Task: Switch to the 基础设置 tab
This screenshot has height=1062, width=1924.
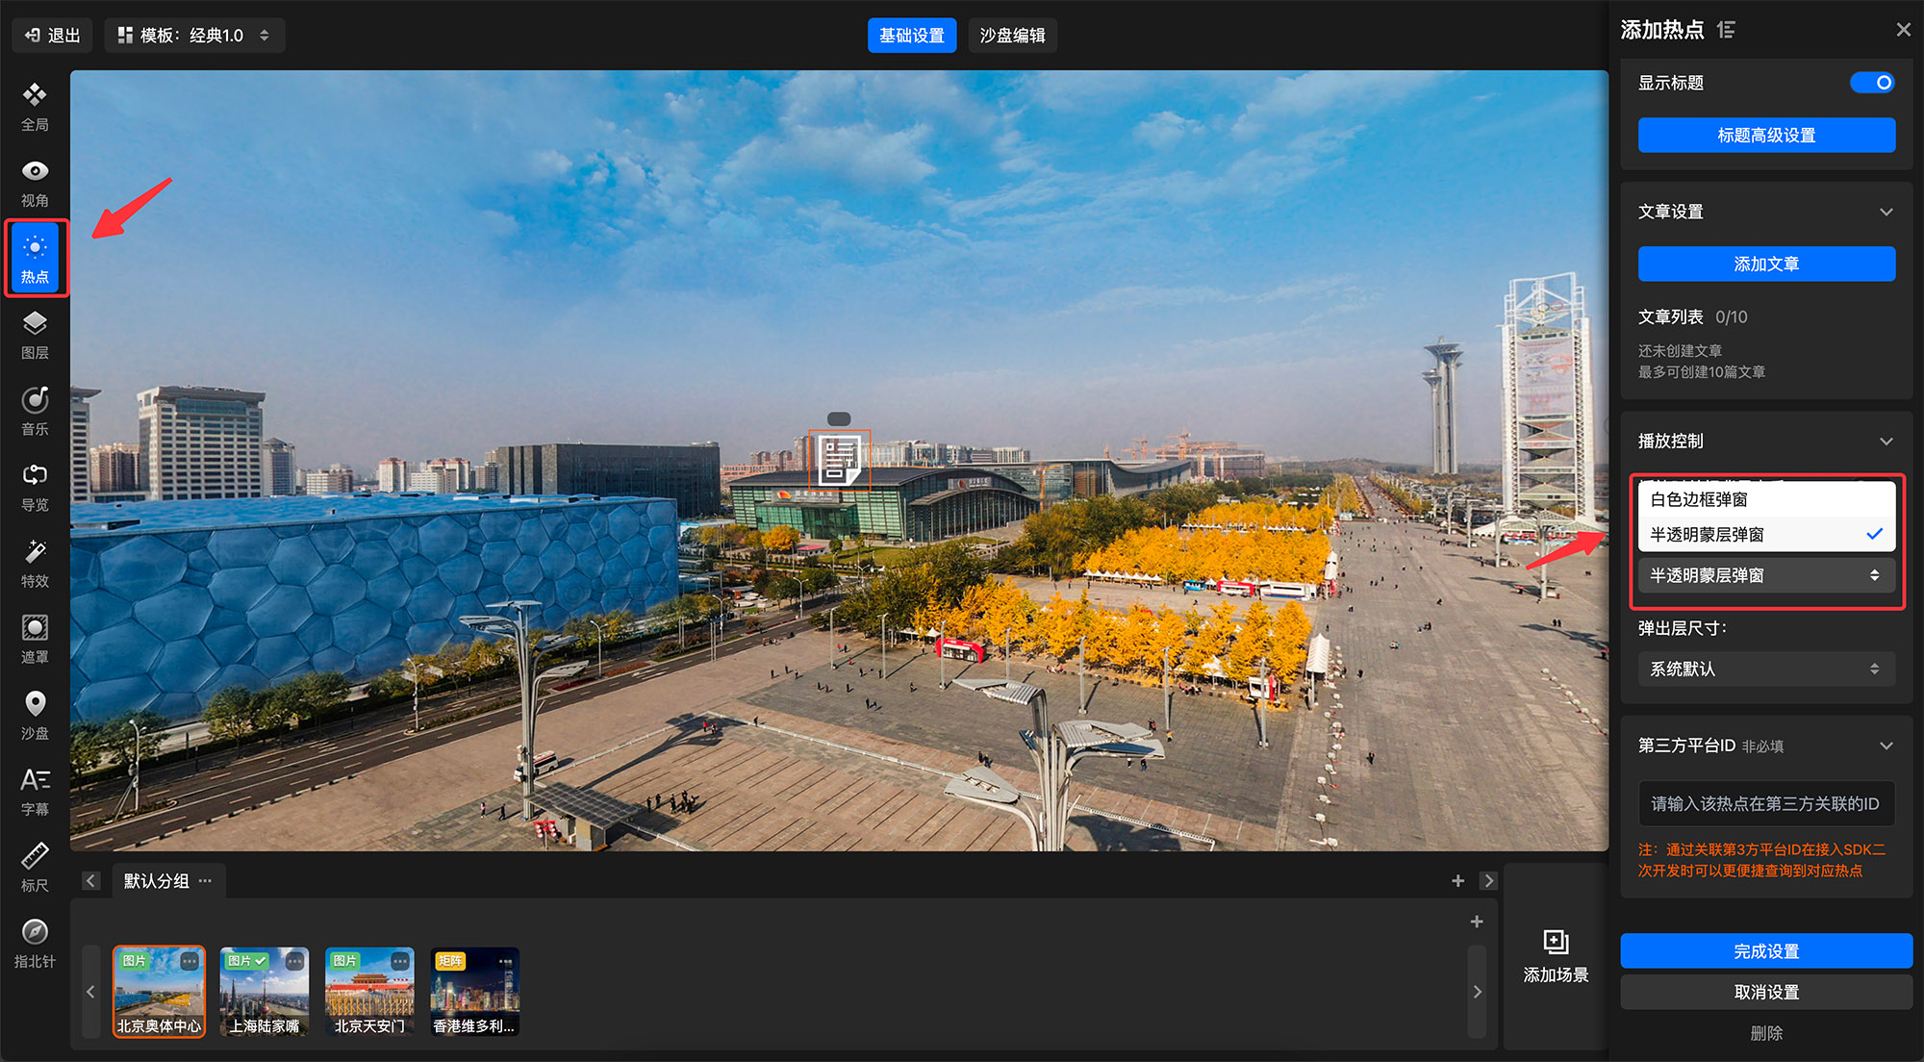Action: click(911, 36)
